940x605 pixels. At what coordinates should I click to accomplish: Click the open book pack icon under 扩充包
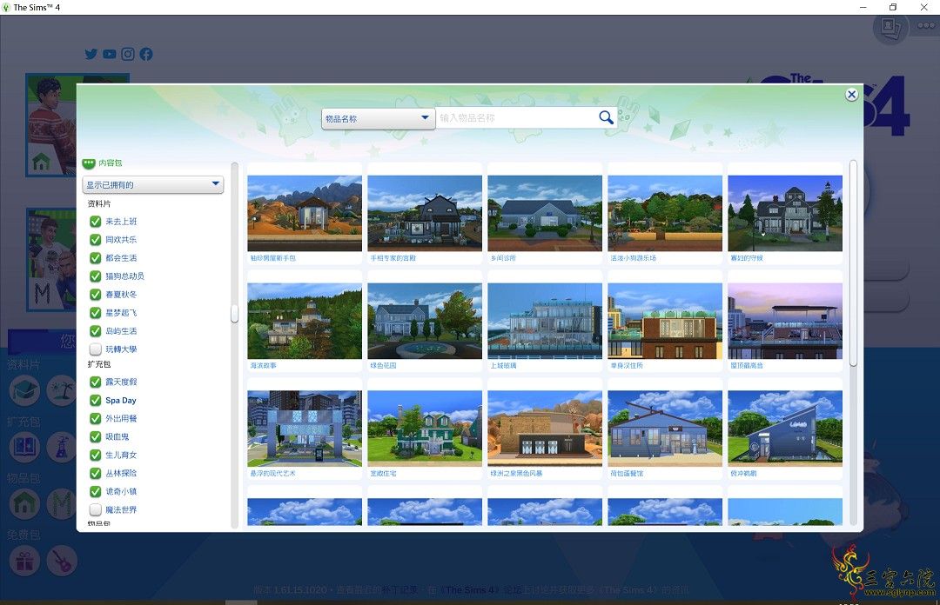(24, 447)
